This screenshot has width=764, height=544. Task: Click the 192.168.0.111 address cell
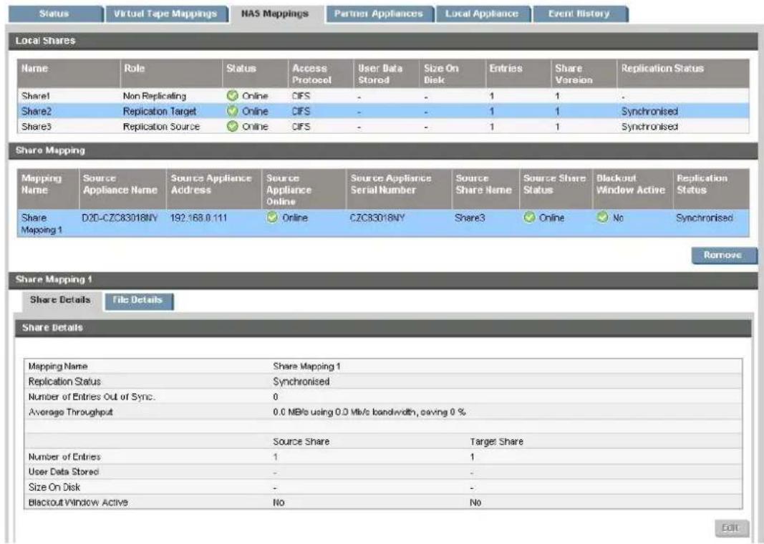tap(198, 218)
